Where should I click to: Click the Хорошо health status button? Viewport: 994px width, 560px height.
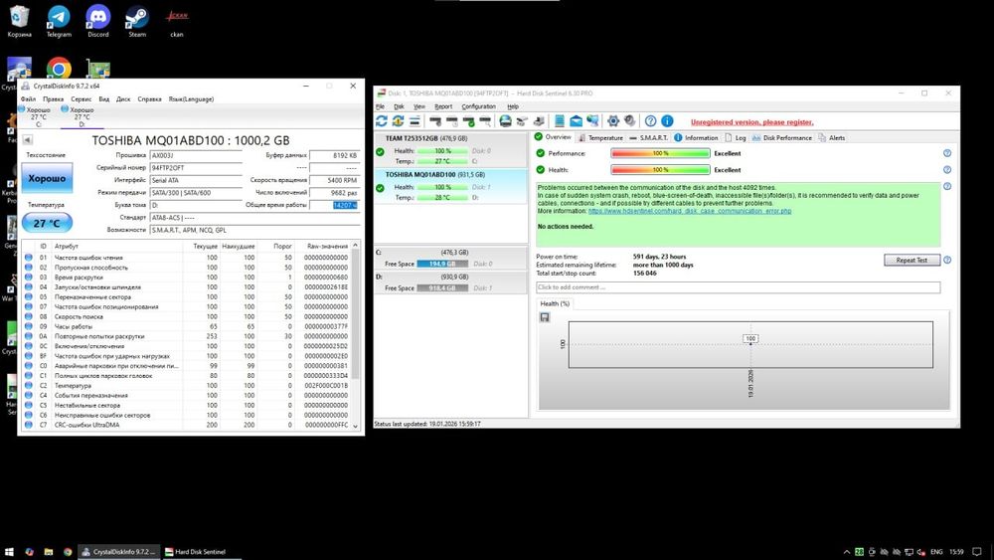coord(47,178)
